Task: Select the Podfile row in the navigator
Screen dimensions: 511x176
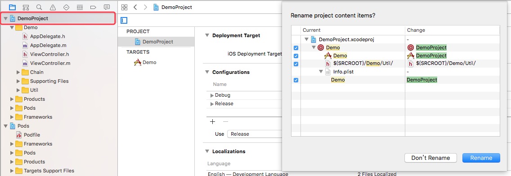Action: [58, 135]
